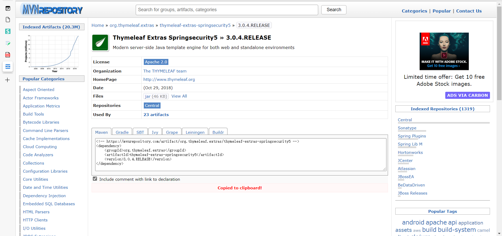Click the Central repository badge
The image size is (502, 236).
click(152, 106)
